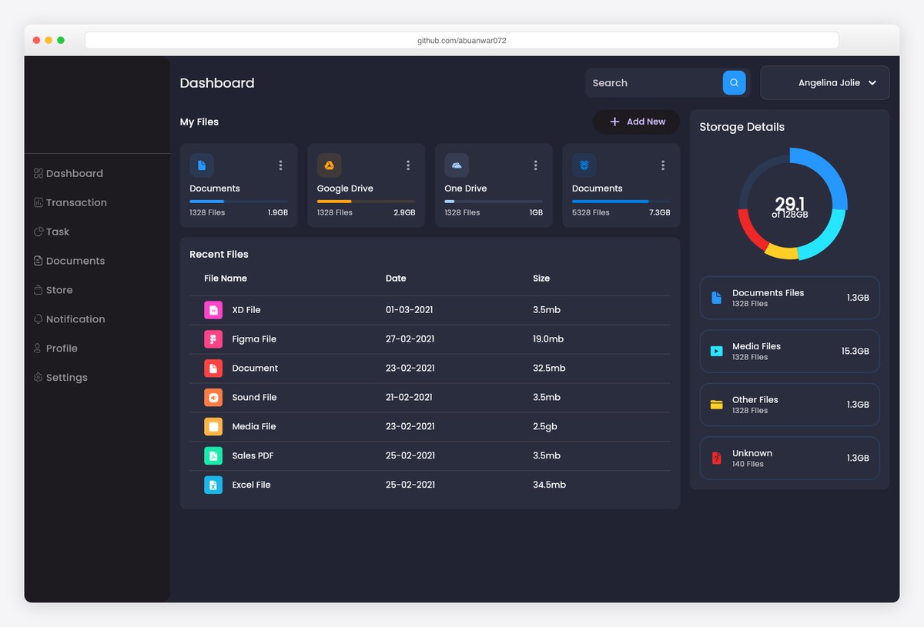The height and width of the screenshot is (627, 924).
Task: Click the blue Excel File icon
Action: point(213,485)
